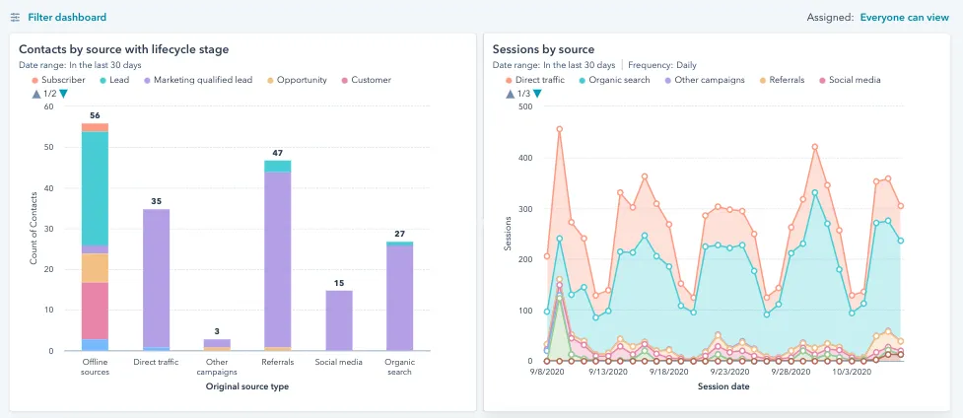The image size is (963, 418).
Task: Click the Offline sources Opportunity segment
Action: point(95,268)
